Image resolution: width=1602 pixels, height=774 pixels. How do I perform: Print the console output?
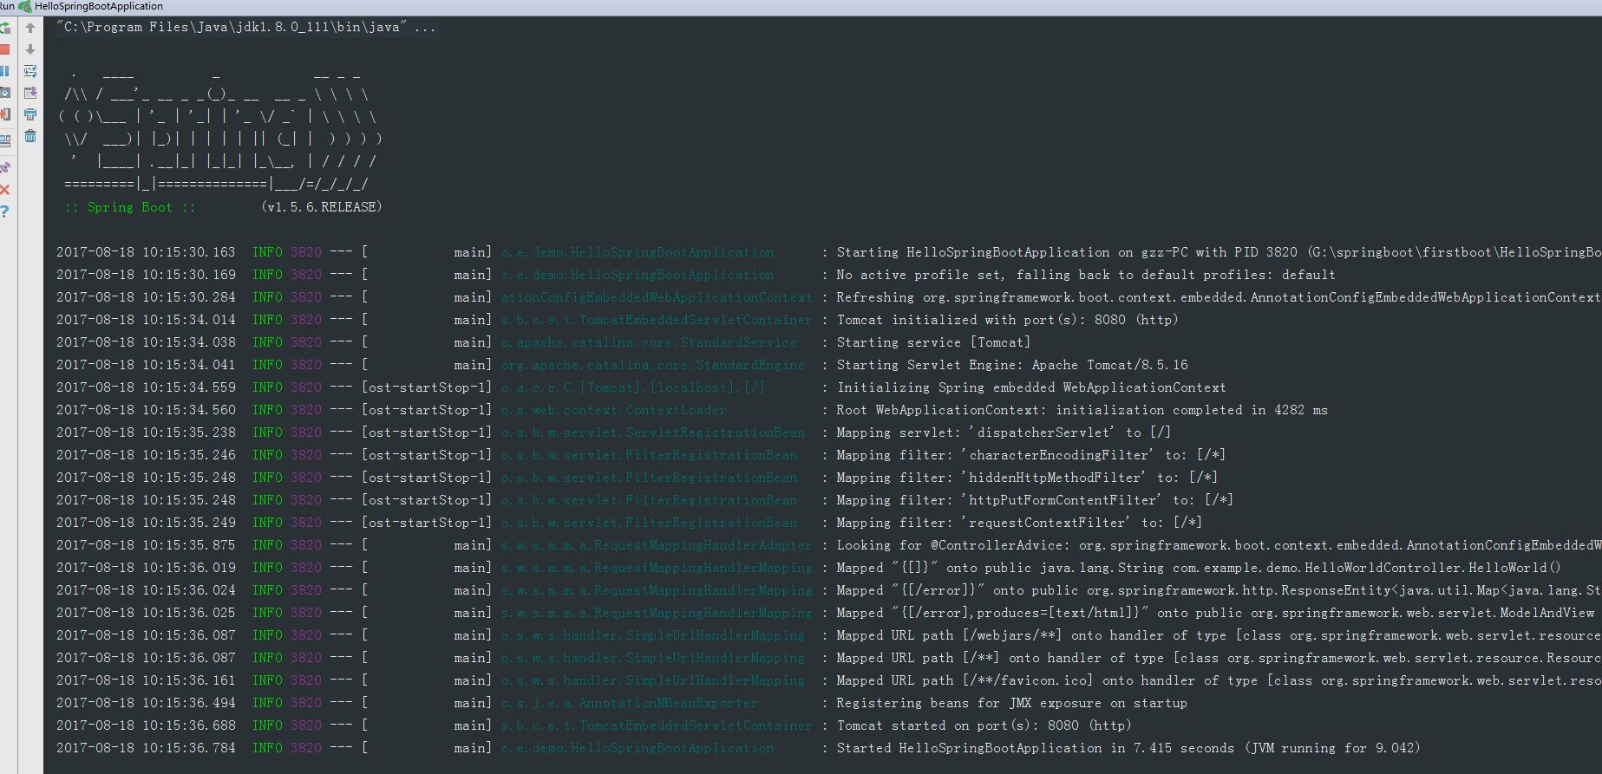30,114
